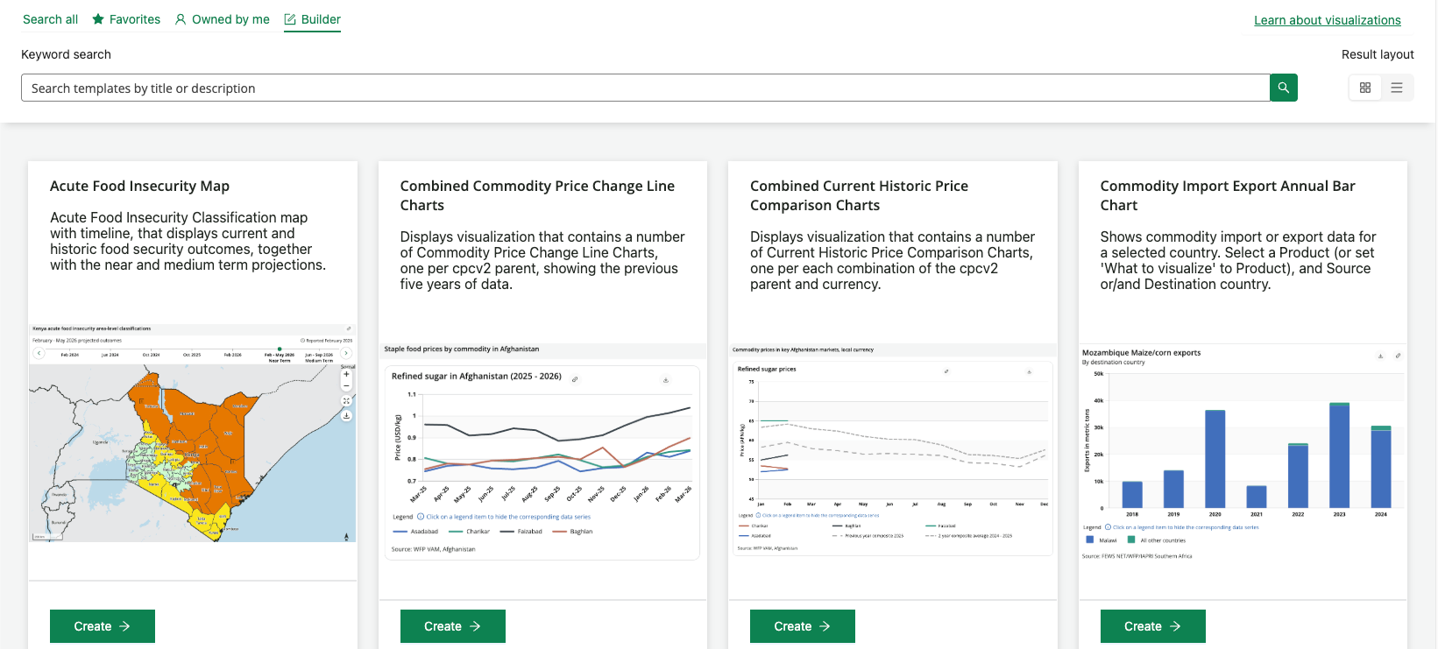Click link icon on Kenya map title bar

(349, 328)
